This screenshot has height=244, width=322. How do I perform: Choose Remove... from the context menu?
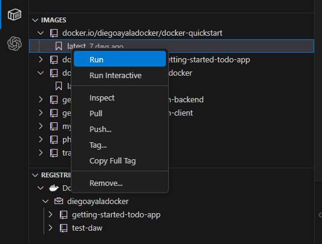(120, 183)
